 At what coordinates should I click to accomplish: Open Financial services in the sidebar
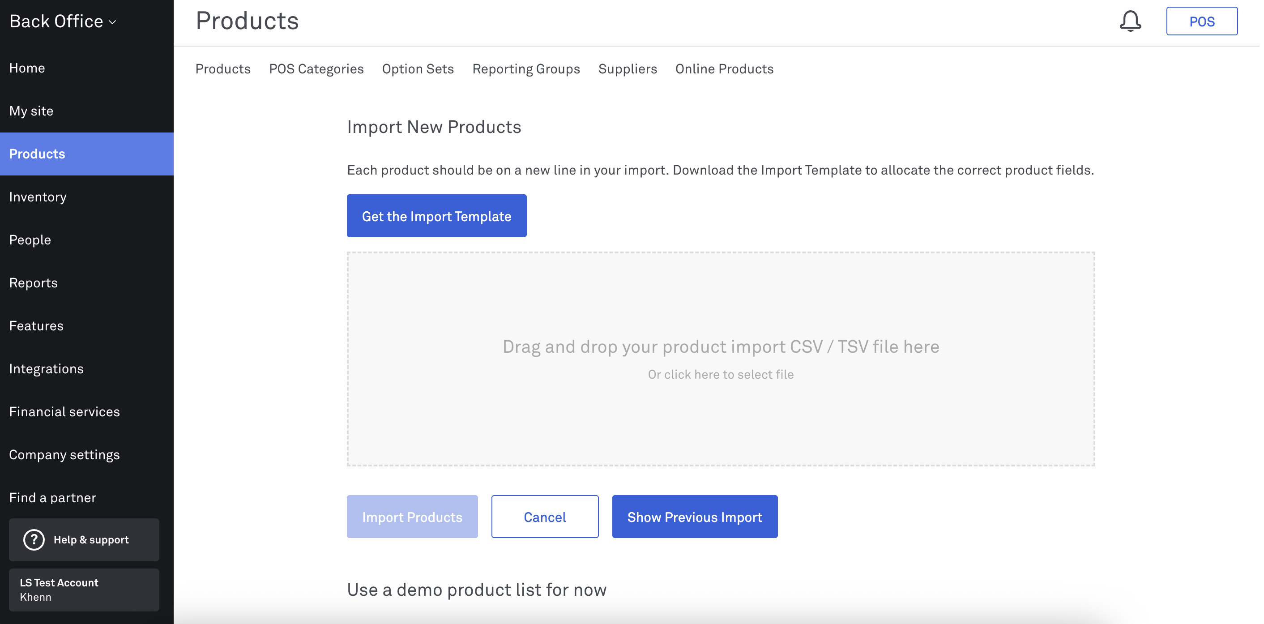(86, 411)
